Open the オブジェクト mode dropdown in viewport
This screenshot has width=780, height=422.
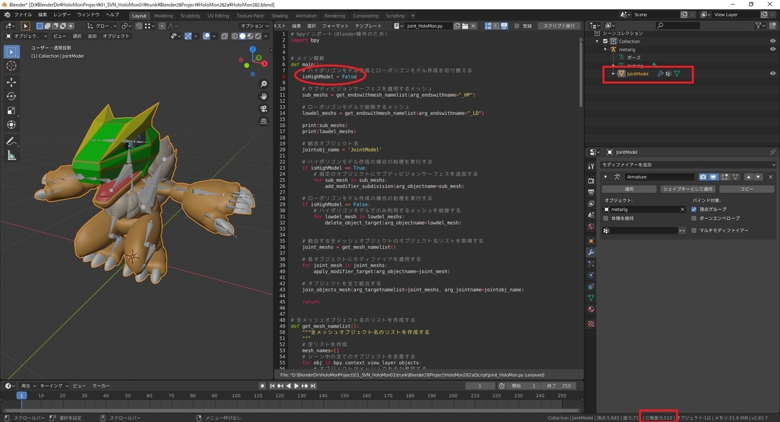click(x=26, y=36)
